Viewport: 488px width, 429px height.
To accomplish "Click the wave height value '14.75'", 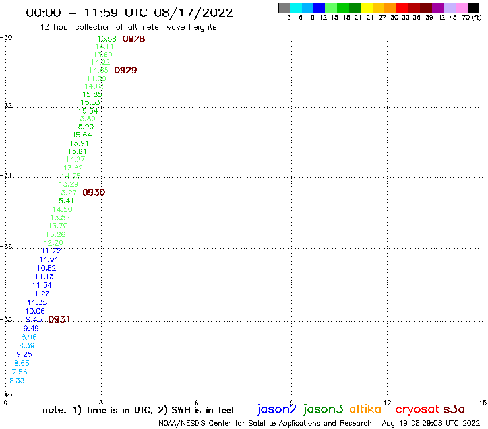I will click(71, 176).
